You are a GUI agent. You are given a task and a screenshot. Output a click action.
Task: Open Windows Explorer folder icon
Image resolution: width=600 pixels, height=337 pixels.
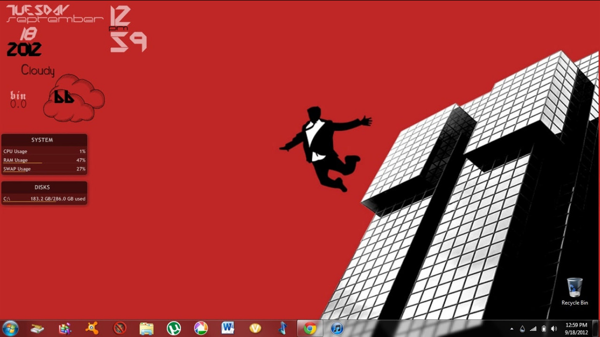pyautogui.click(x=147, y=328)
